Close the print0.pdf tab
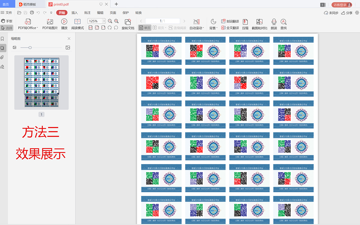This screenshot has width=360, height=225. (x=107, y=4)
